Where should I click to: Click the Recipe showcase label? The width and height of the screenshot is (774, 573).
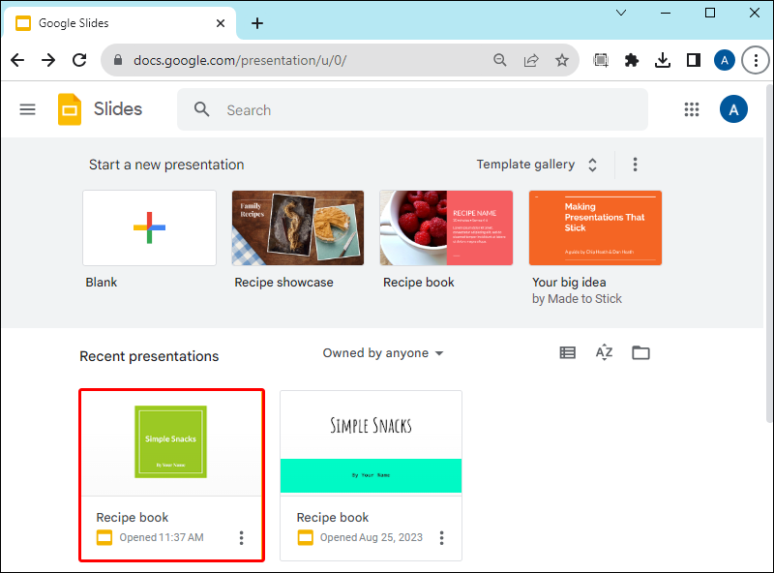(x=283, y=282)
